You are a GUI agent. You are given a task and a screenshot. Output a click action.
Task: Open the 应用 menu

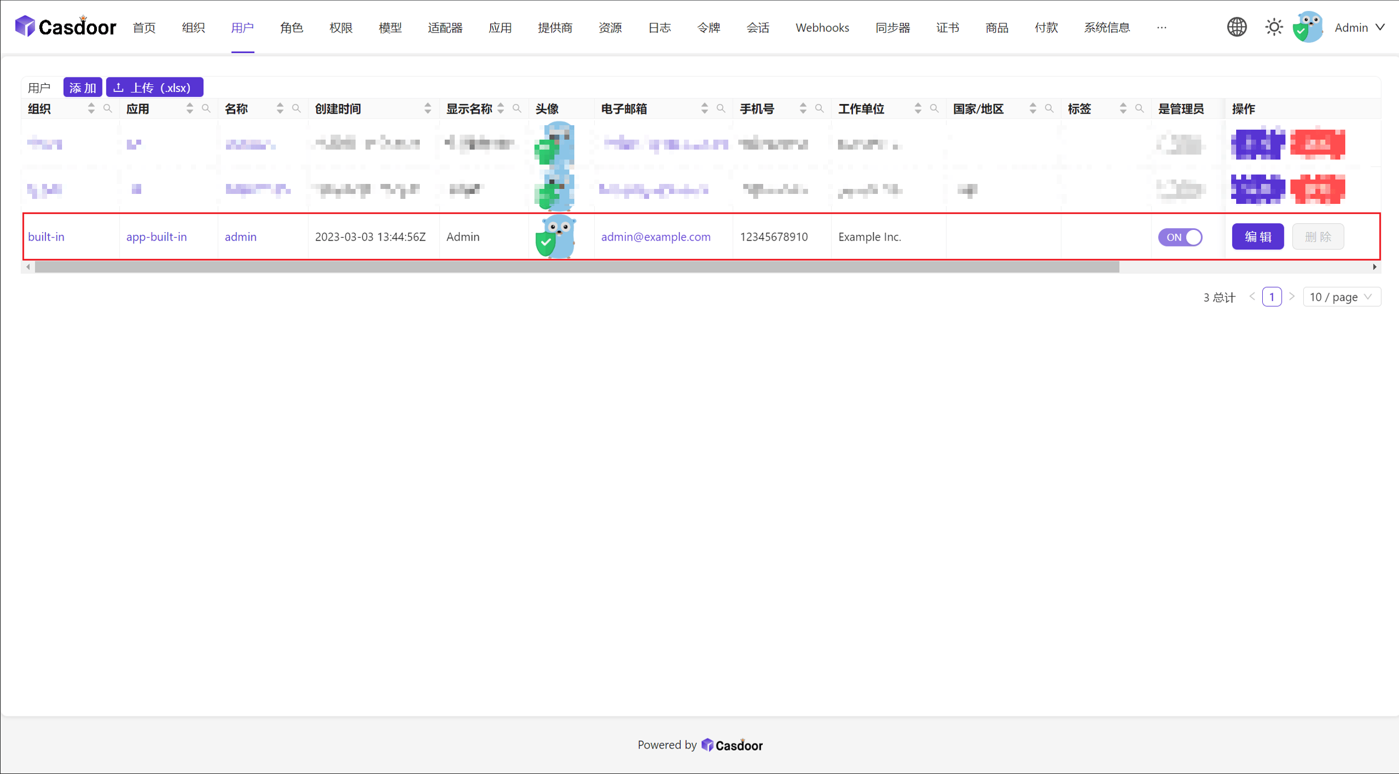[500, 27]
